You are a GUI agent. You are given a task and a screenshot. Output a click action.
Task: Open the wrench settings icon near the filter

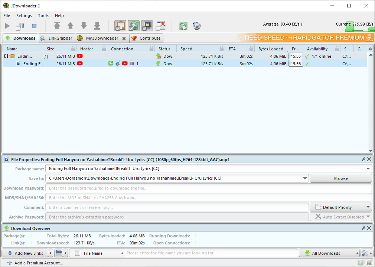[x=365, y=253]
